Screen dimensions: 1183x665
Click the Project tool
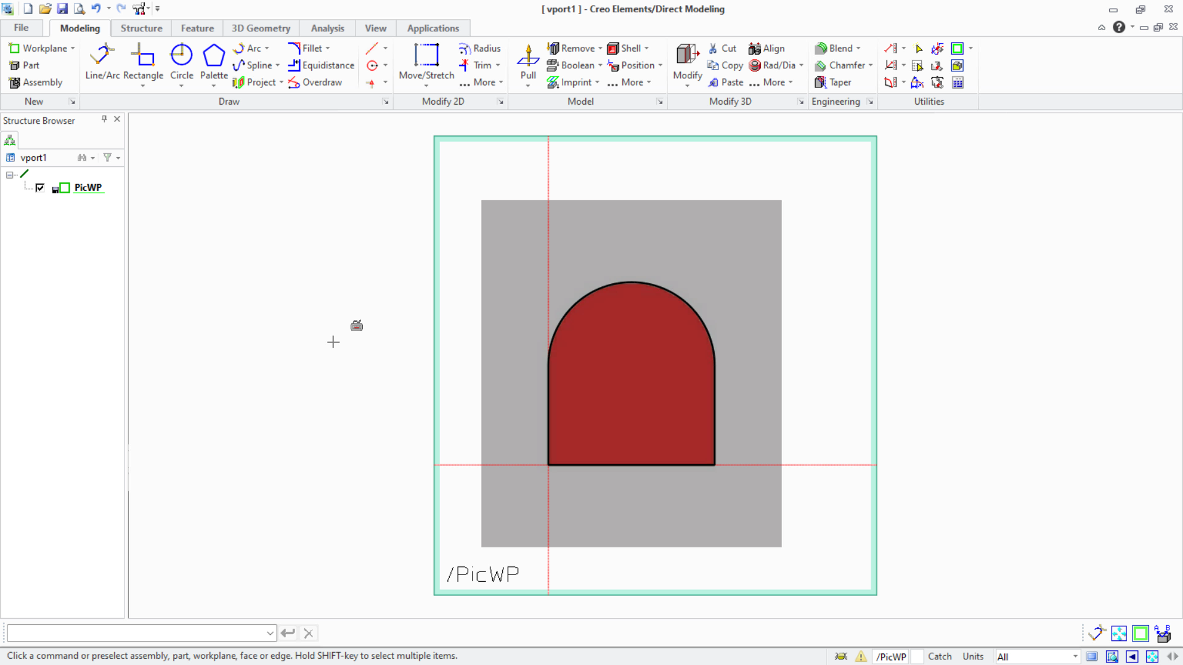tap(254, 83)
